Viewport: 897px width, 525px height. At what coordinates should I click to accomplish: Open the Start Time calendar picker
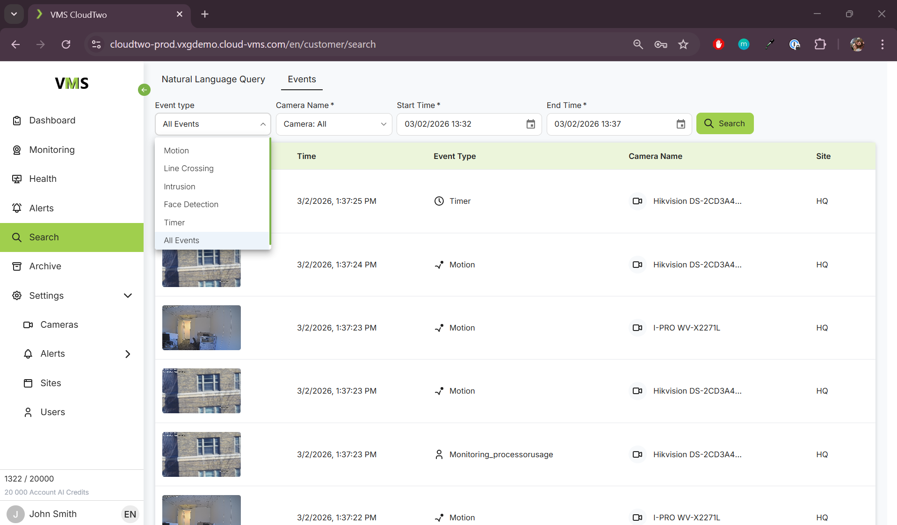pyautogui.click(x=530, y=124)
